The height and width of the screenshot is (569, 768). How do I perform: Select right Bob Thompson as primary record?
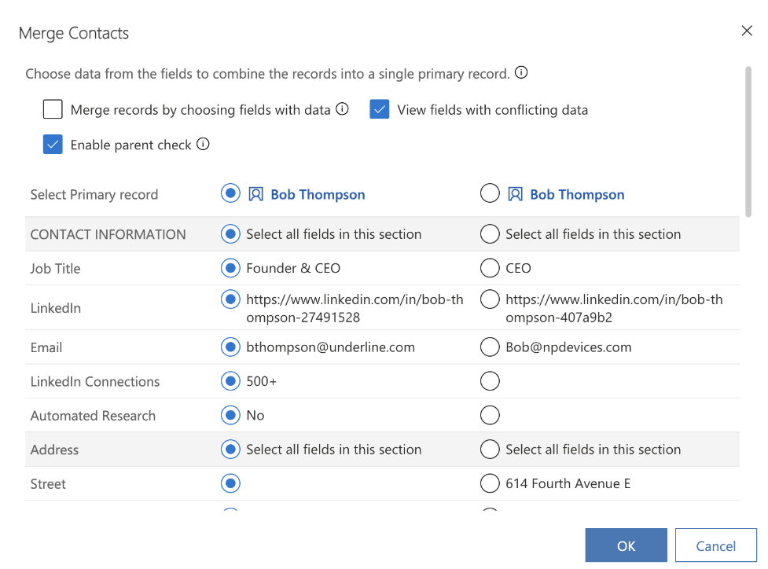490,193
